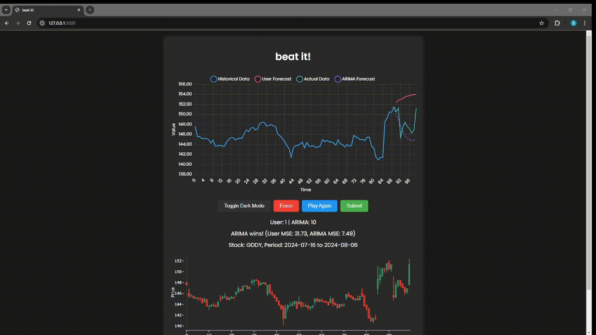Bookmark this page with star icon
596x335 pixels.
point(541,23)
